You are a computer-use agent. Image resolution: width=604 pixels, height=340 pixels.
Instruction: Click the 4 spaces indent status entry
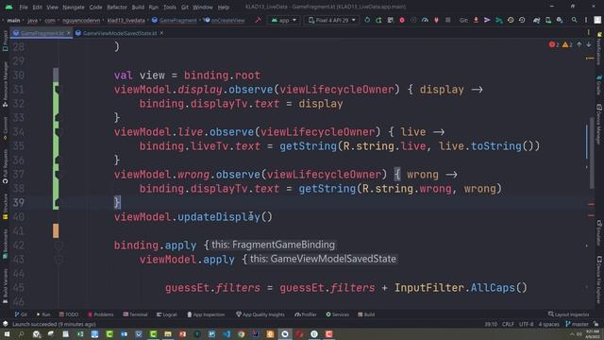pyautogui.click(x=549, y=324)
